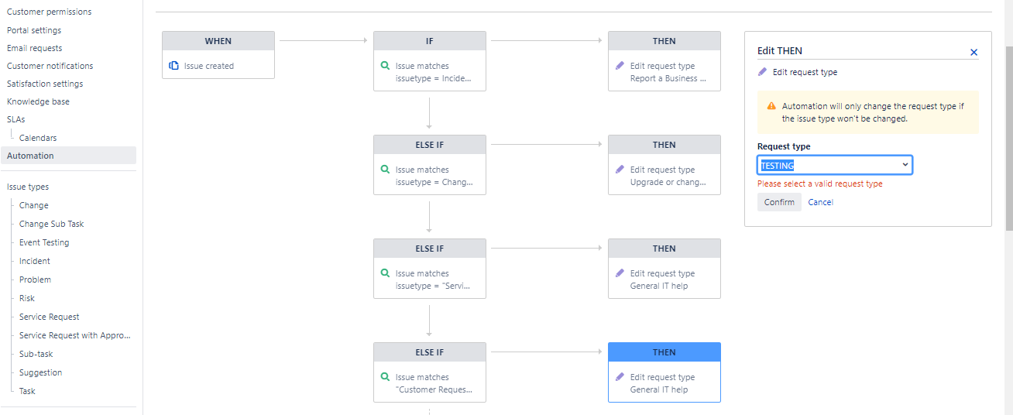This screenshot has width=1013, height=415.
Task: Click the pencil icon for Report a Business edit
Action: click(x=620, y=66)
